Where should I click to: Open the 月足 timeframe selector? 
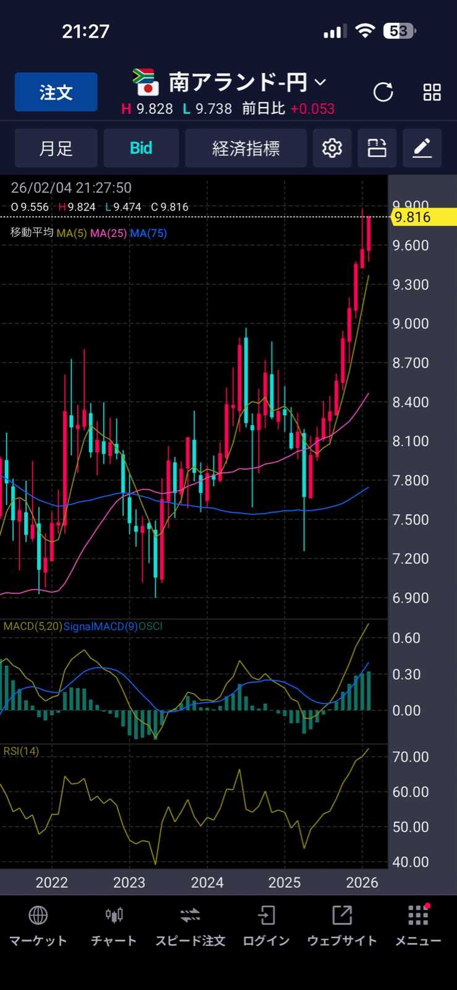(x=56, y=148)
